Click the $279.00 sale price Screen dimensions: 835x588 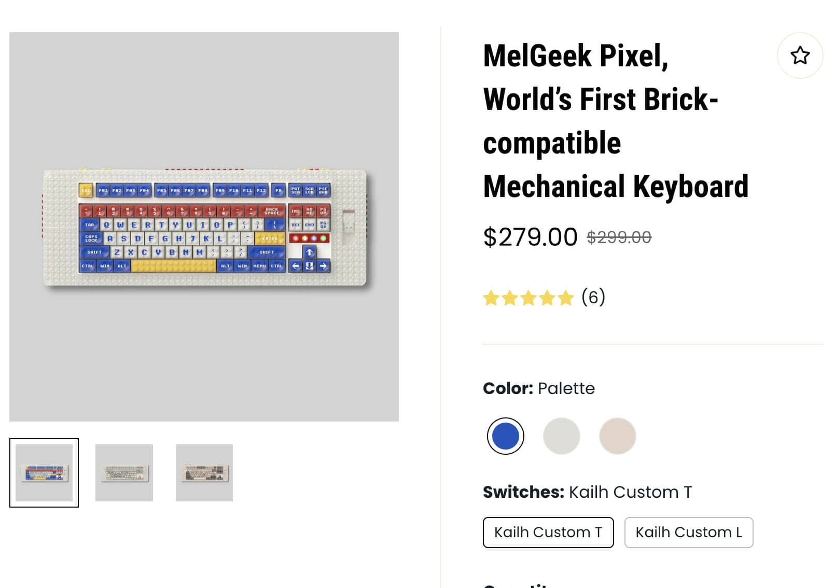pyautogui.click(x=530, y=237)
